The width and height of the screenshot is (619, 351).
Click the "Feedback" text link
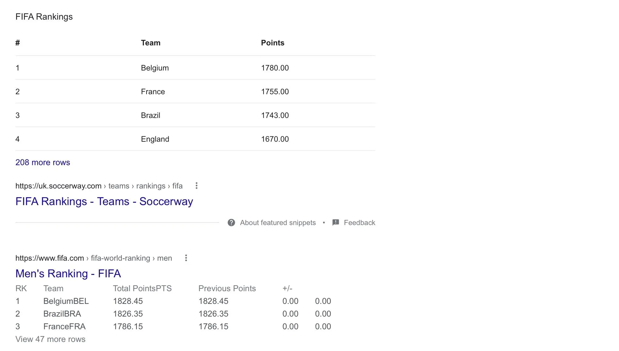(359, 223)
